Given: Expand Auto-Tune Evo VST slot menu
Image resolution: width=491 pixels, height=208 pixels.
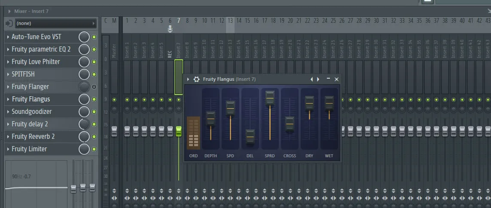Looking at the screenshot, I should point(8,37).
